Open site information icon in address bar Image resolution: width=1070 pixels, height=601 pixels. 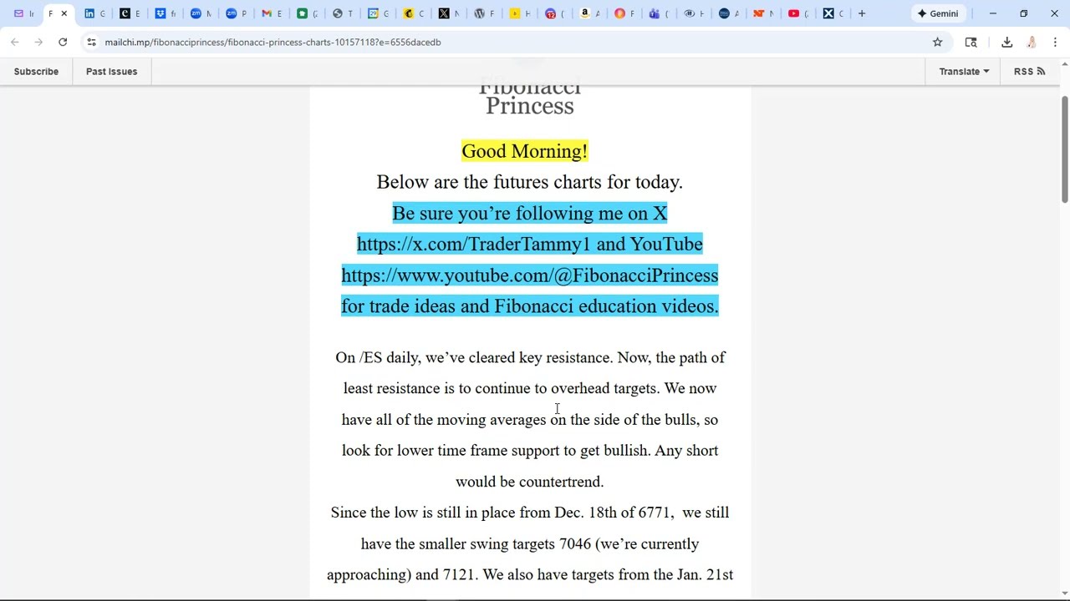[x=91, y=42]
